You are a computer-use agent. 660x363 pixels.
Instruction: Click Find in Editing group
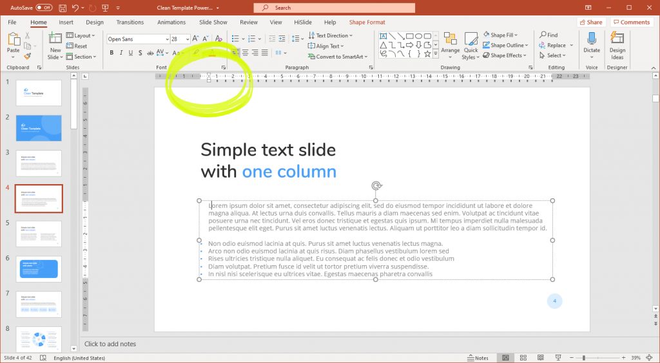coord(548,35)
